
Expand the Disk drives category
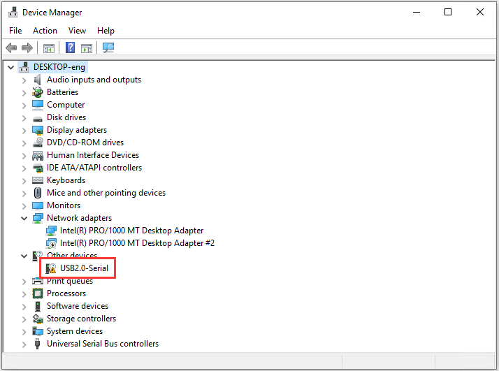(x=24, y=118)
